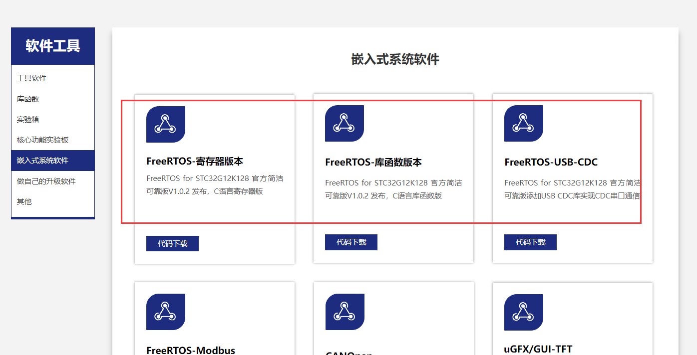This screenshot has height=355, width=697.
Task: Click the FreeRTOS-USB-CDC title
Action: pyautogui.click(x=551, y=163)
